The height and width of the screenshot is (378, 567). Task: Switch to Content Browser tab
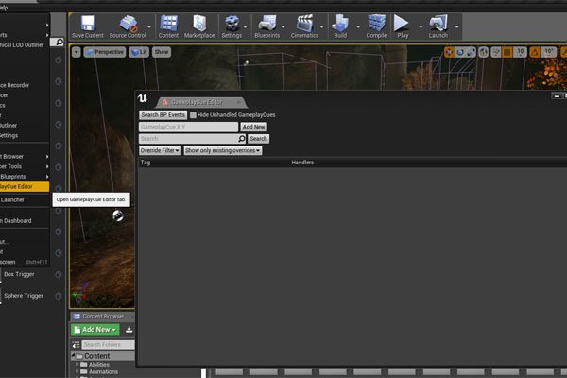click(x=101, y=317)
